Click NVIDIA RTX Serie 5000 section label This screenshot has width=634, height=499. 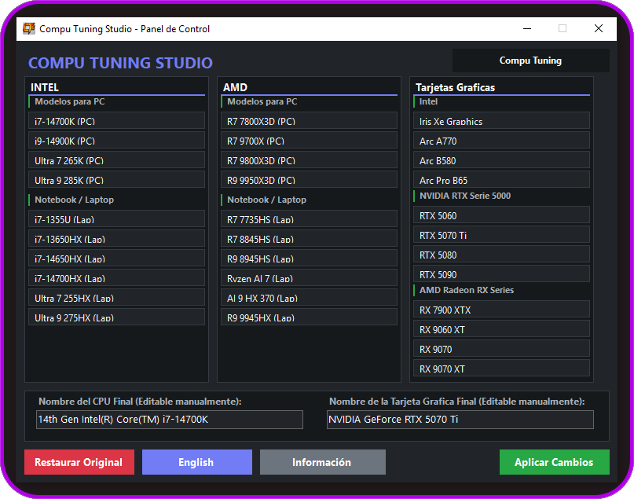click(465, 196)
